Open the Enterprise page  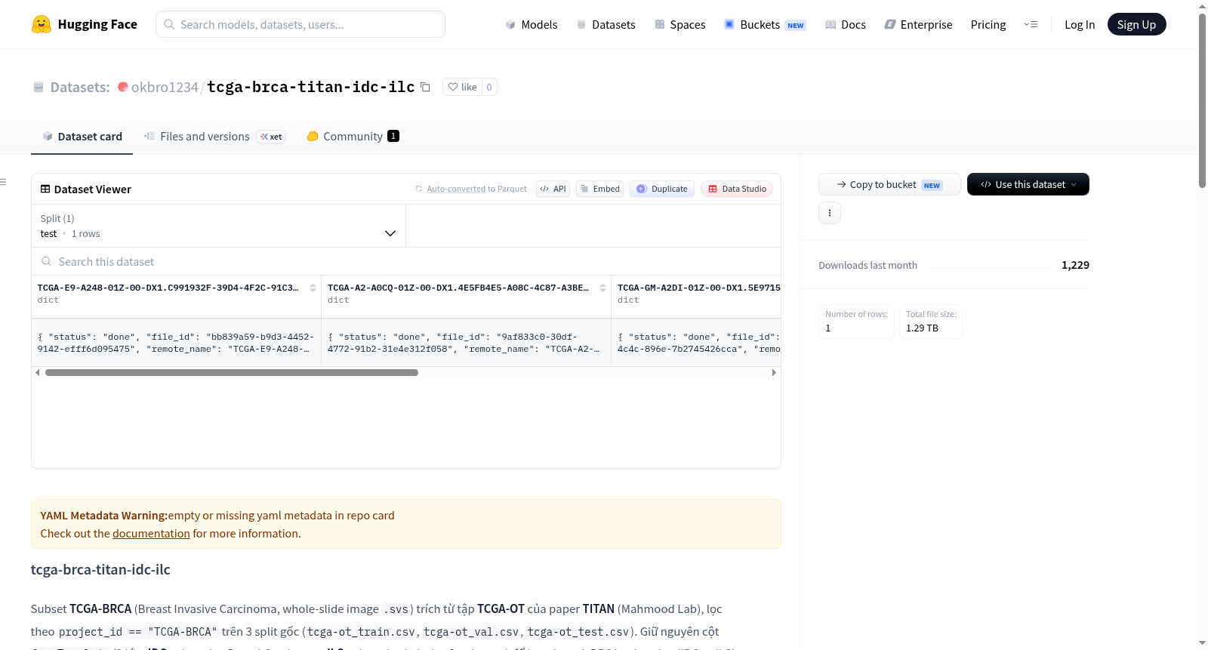[x=918, y=24]
